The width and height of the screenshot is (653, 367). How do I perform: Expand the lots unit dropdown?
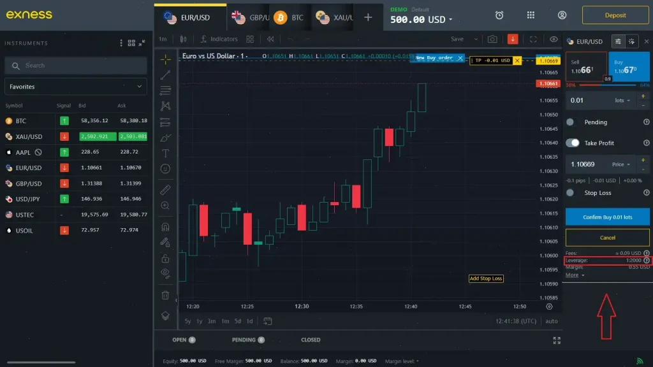click(622, 101)
